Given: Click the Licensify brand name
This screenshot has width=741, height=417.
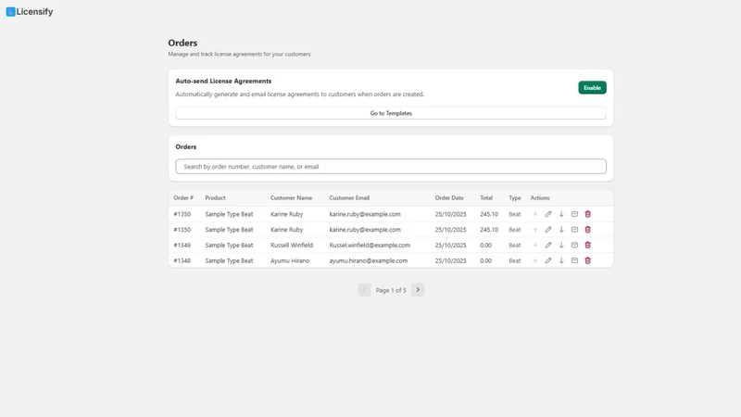Looking at the screenshot, I should (34, 12).
